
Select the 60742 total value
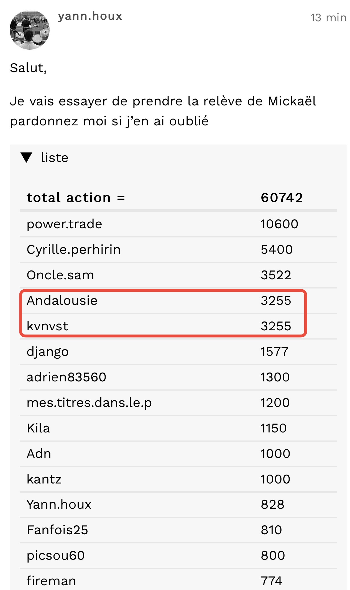click(x=282, y=198)
